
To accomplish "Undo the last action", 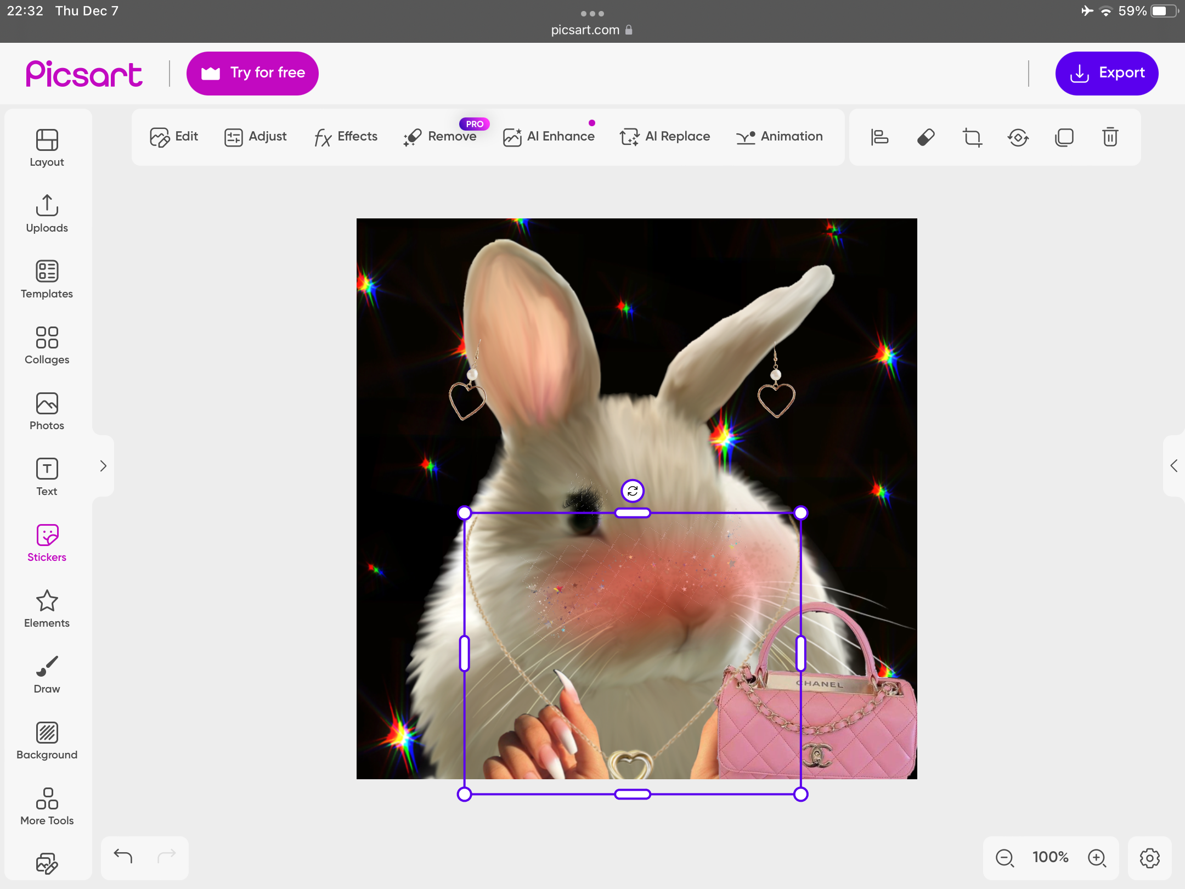I will pyautogui.click(x=123, y=856).
